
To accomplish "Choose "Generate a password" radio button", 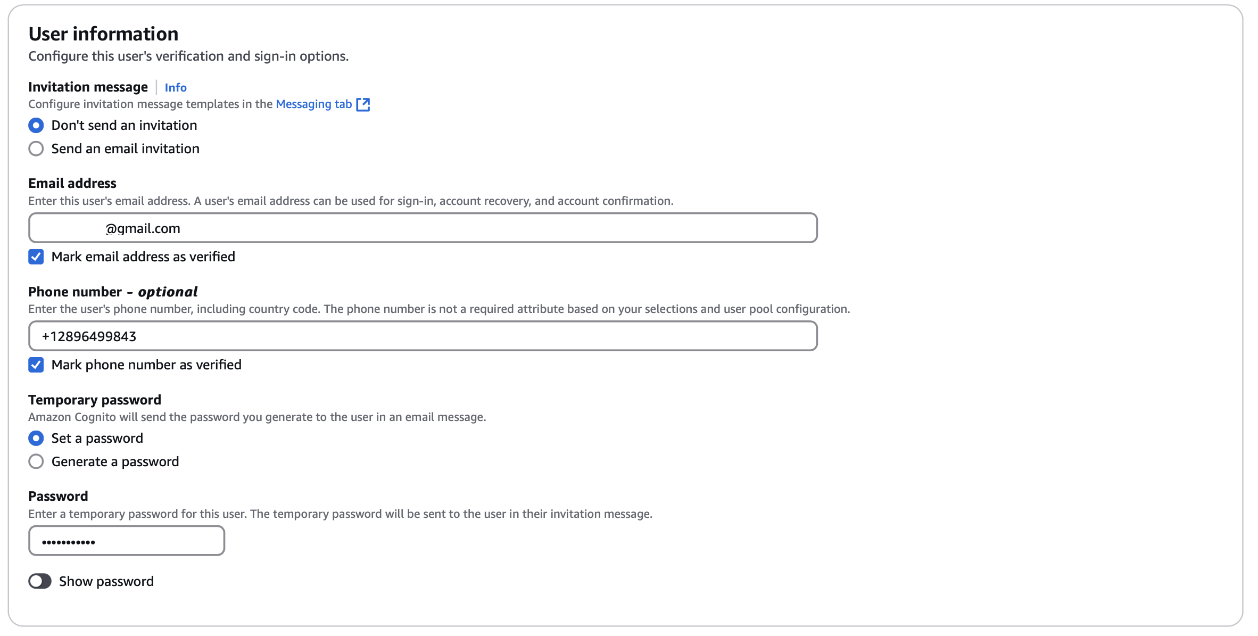I will click(x=36, y=461).
